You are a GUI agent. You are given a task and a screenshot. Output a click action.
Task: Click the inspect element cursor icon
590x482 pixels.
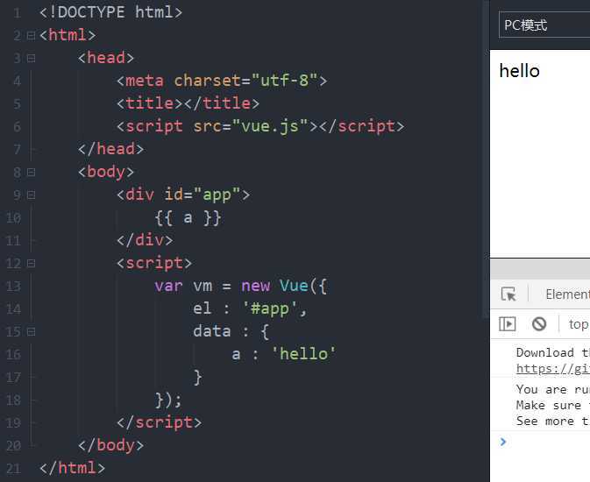pyautogui.click(x=508, y=294)
